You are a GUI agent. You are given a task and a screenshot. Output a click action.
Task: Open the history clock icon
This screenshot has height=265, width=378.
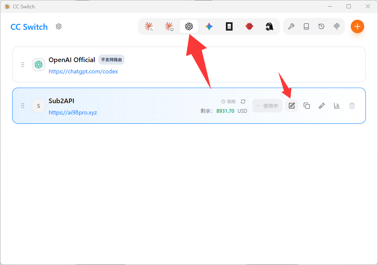pyautogui.click(x=321, y=26)
